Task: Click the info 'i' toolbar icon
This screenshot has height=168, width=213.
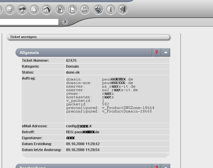Action: pyautogui.click(x=111, y=10)
